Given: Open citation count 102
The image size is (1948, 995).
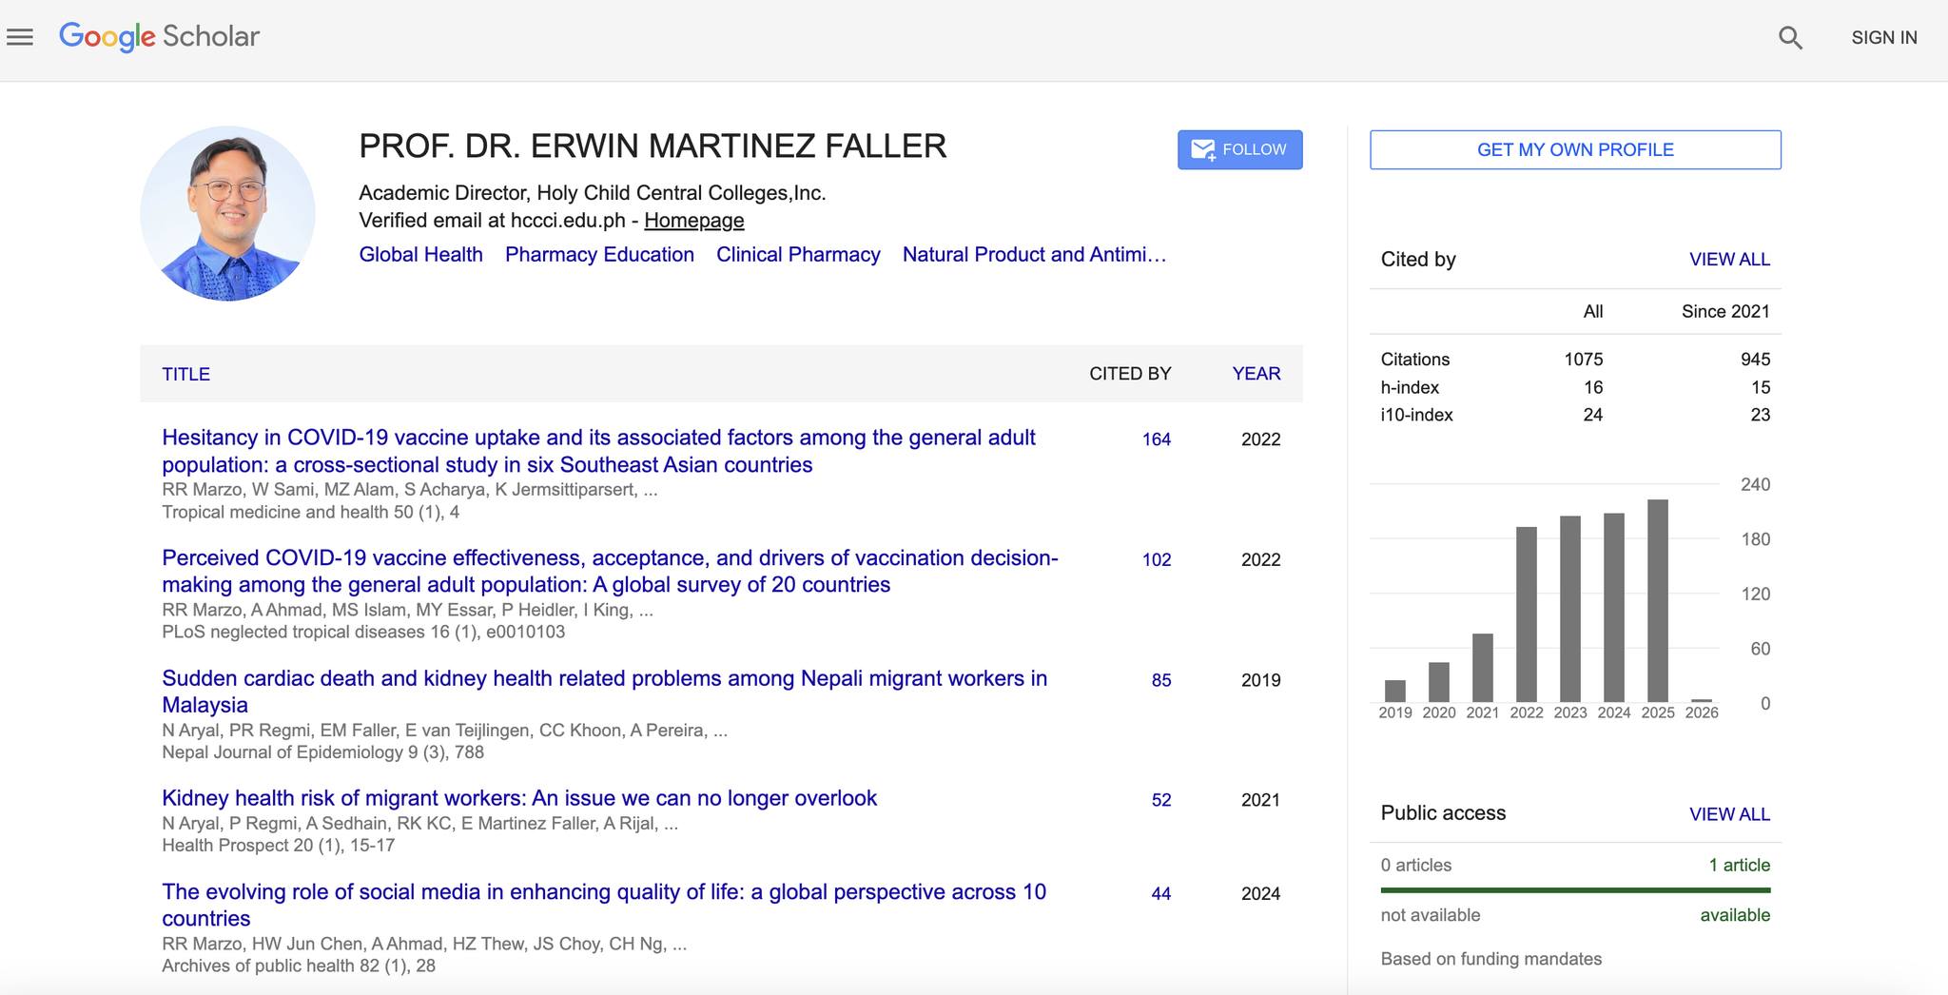Looking at the screenshot, I should pyautogui.click(x=1157, y=559).
